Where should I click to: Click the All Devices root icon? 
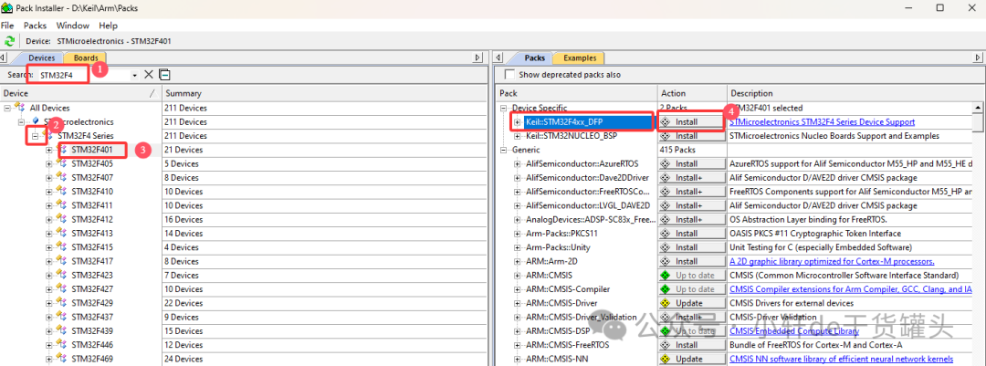(20, 109)
